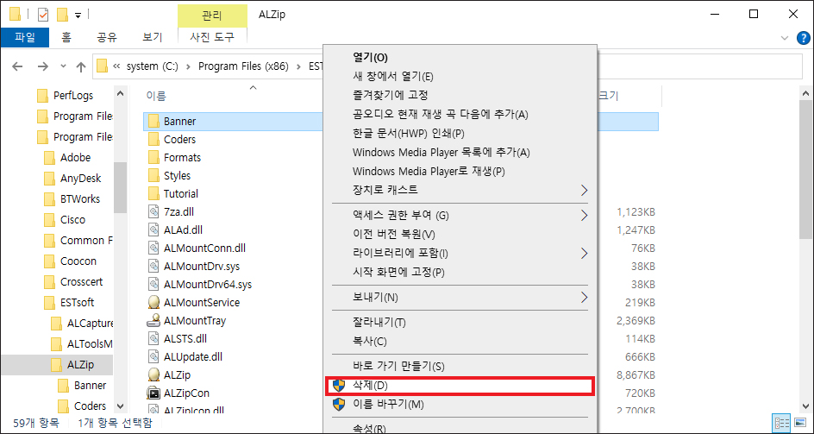Viewport: 814px width, 434px height.
Task: Click Program Files (x86) in address bar
Action: pyautogui.click(x=243, y=66)
